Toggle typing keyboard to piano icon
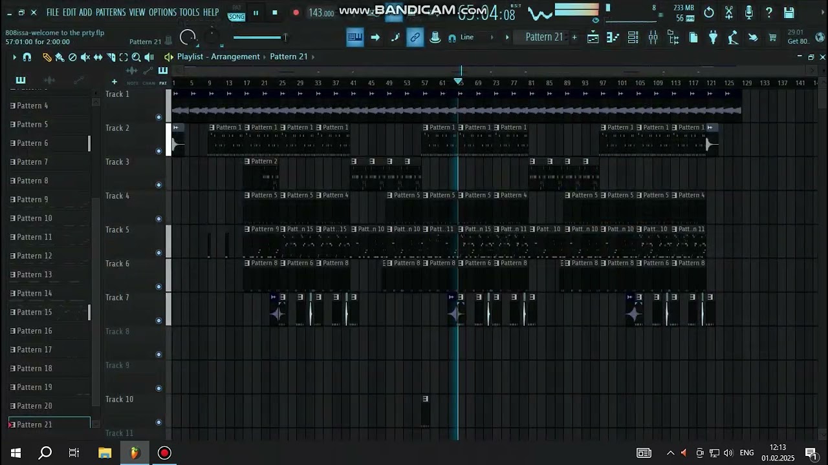The image size is (828, 465). (x=354, y=37)
